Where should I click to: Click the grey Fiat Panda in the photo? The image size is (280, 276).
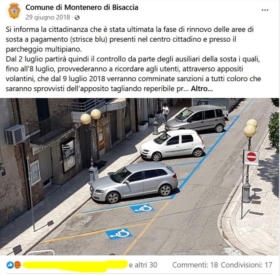(195, 118)
